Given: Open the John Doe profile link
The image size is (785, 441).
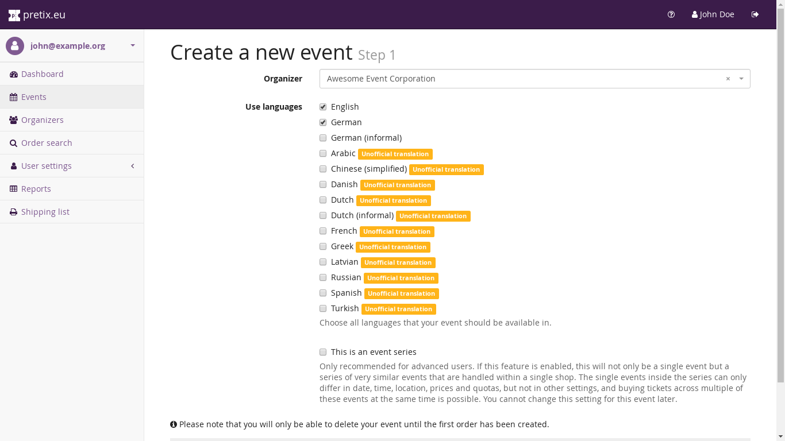Looking at the screenshot, I should click(x=713, y=14).
